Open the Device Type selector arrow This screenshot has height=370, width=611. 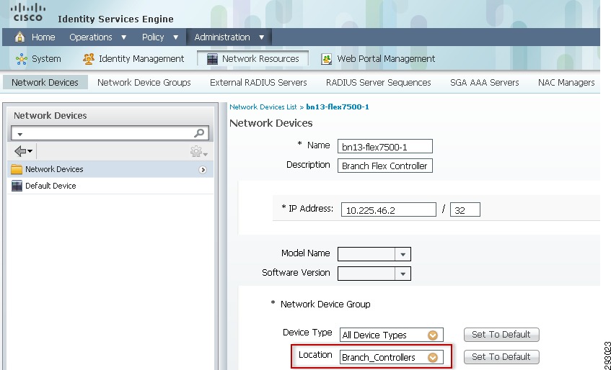[x=433, y=335]
